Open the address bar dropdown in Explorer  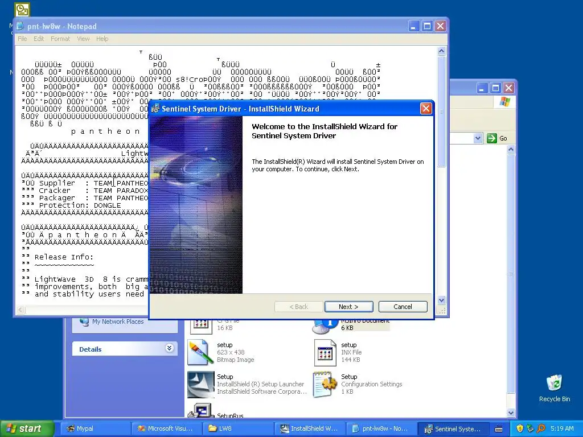pos(478,138)
